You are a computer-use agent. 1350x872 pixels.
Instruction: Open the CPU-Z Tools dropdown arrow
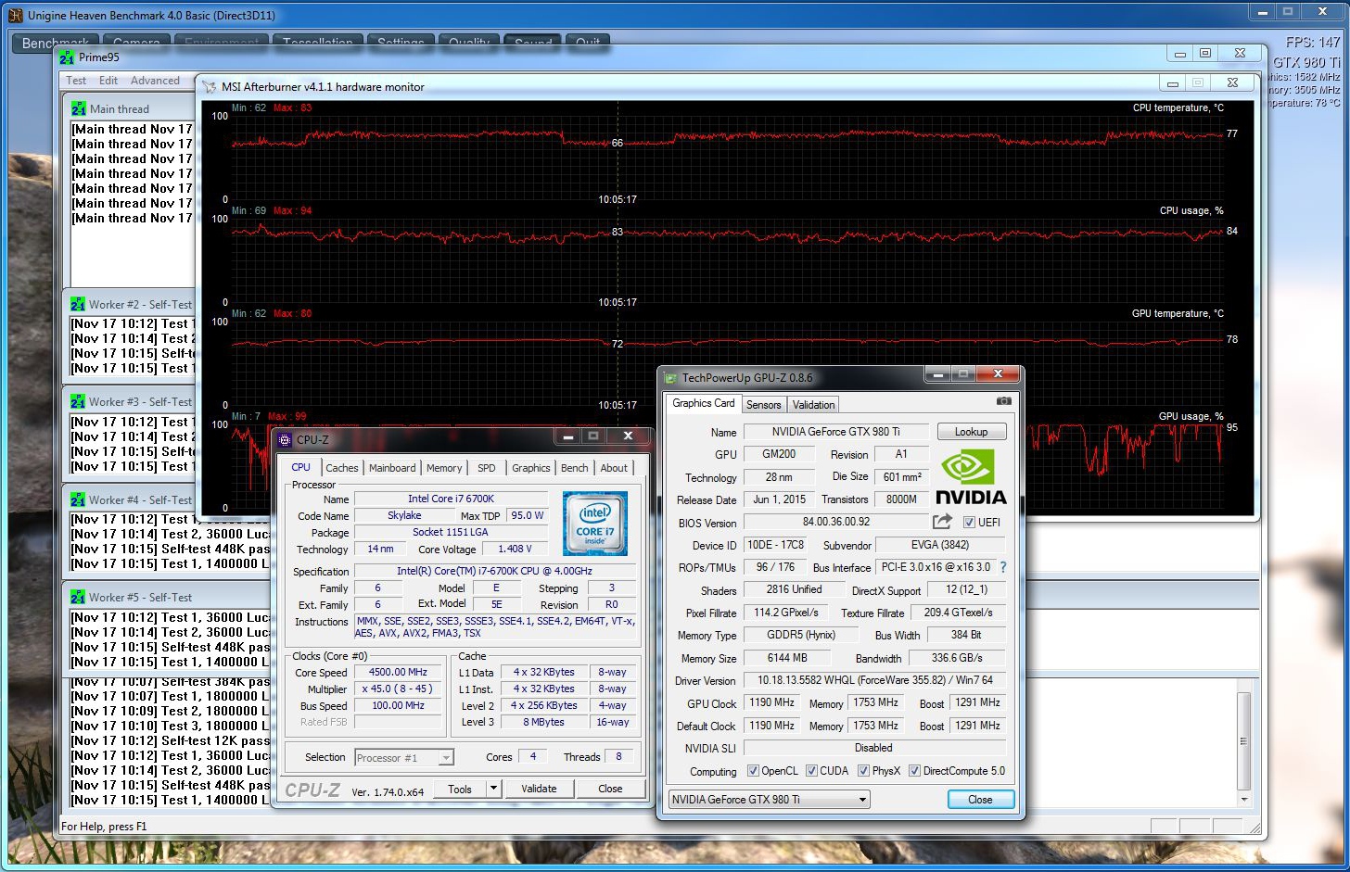click(493, 789)
